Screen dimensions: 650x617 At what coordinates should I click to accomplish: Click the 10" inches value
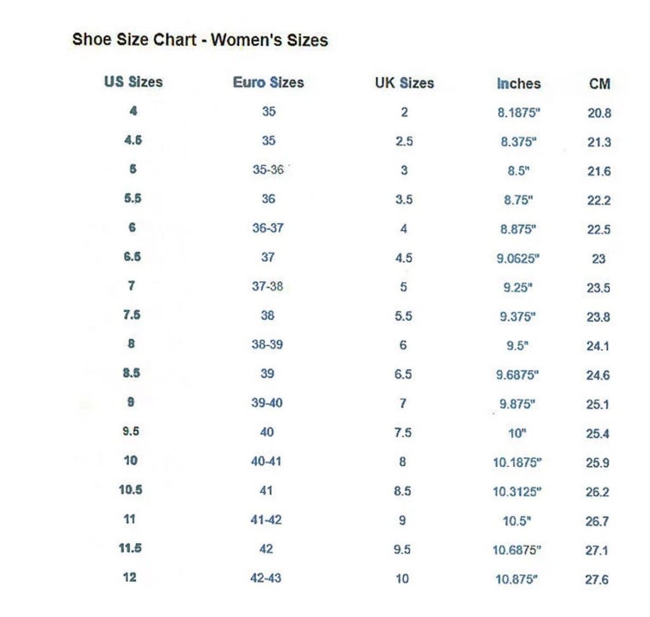(517, 434)
